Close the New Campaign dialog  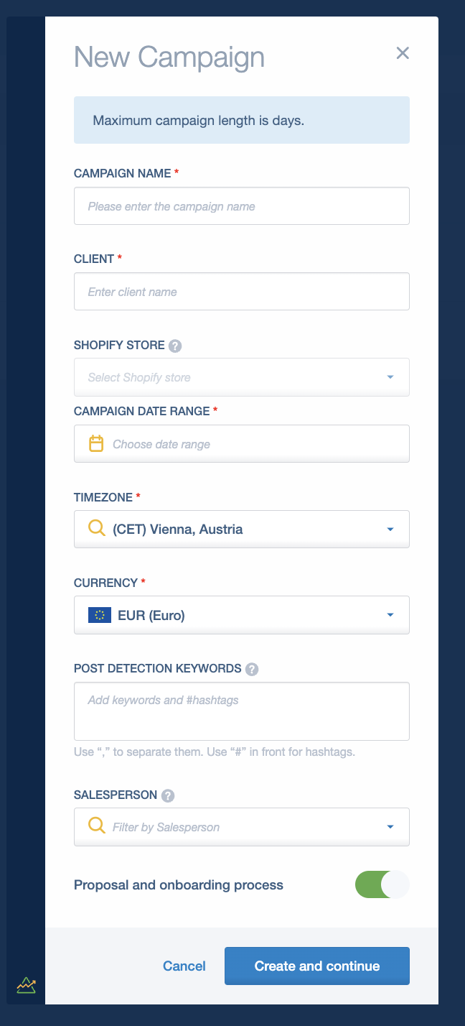403,52
